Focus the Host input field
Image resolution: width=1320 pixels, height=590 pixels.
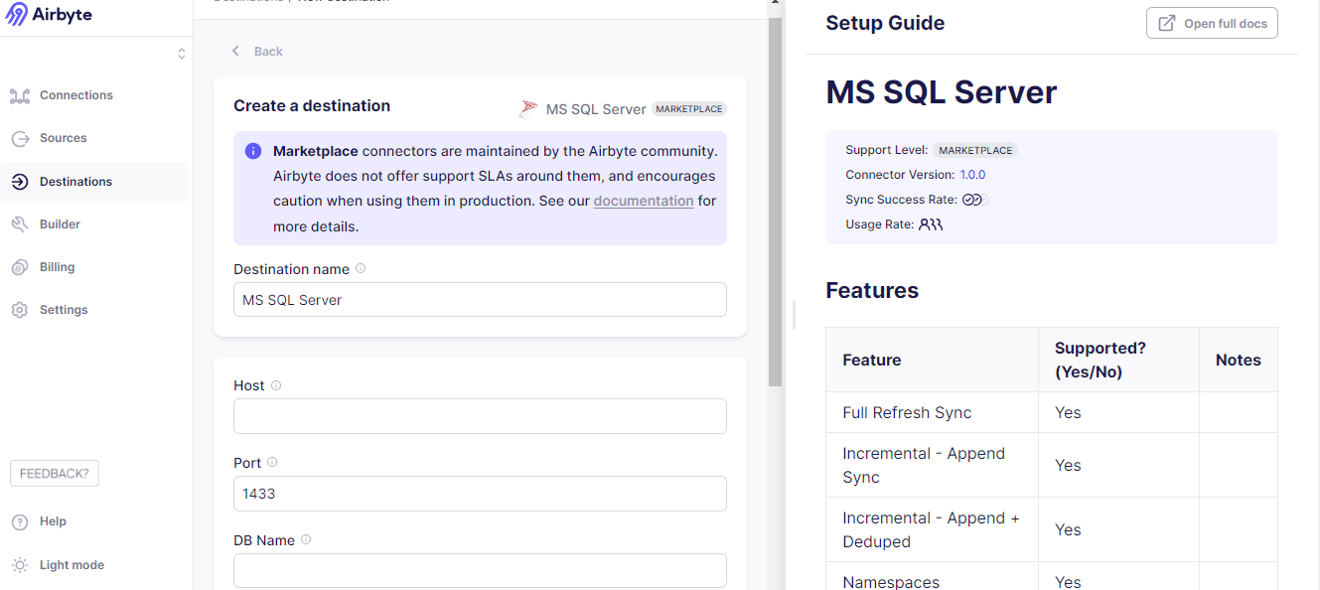(480, 416)
